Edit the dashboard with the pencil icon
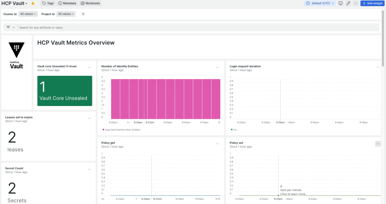This screenshot has height=204, width=386. tap(348, 3)
